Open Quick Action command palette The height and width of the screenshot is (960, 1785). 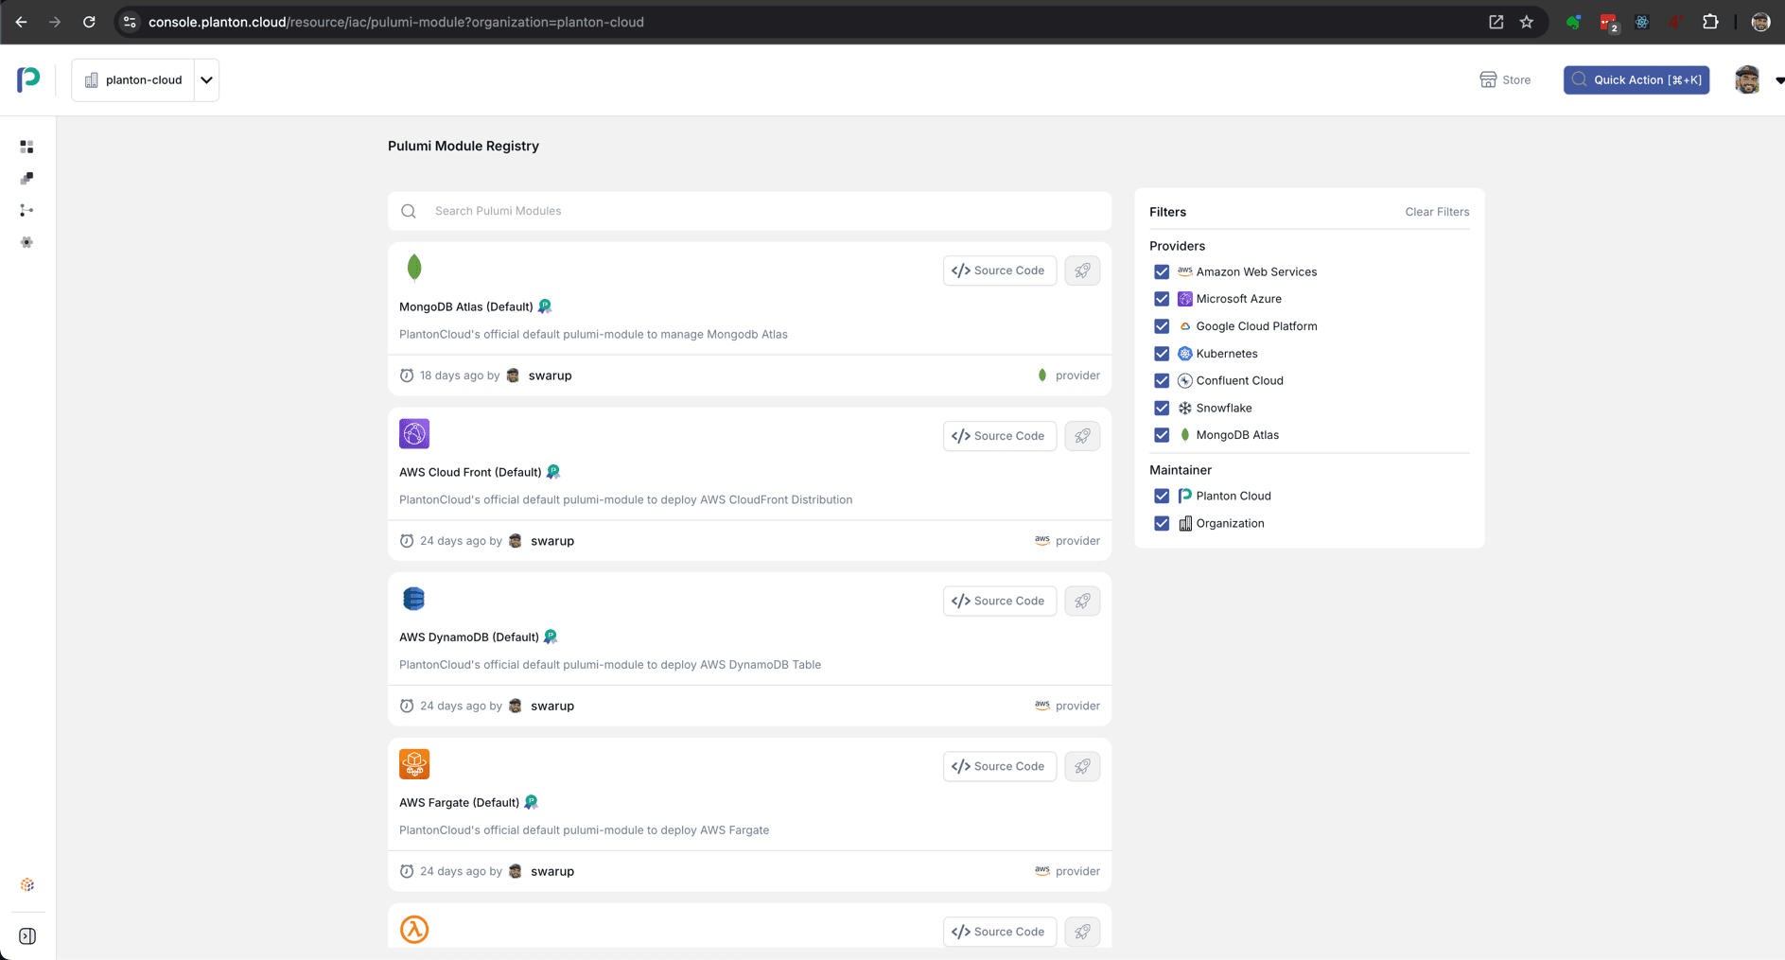(1636, 79)
